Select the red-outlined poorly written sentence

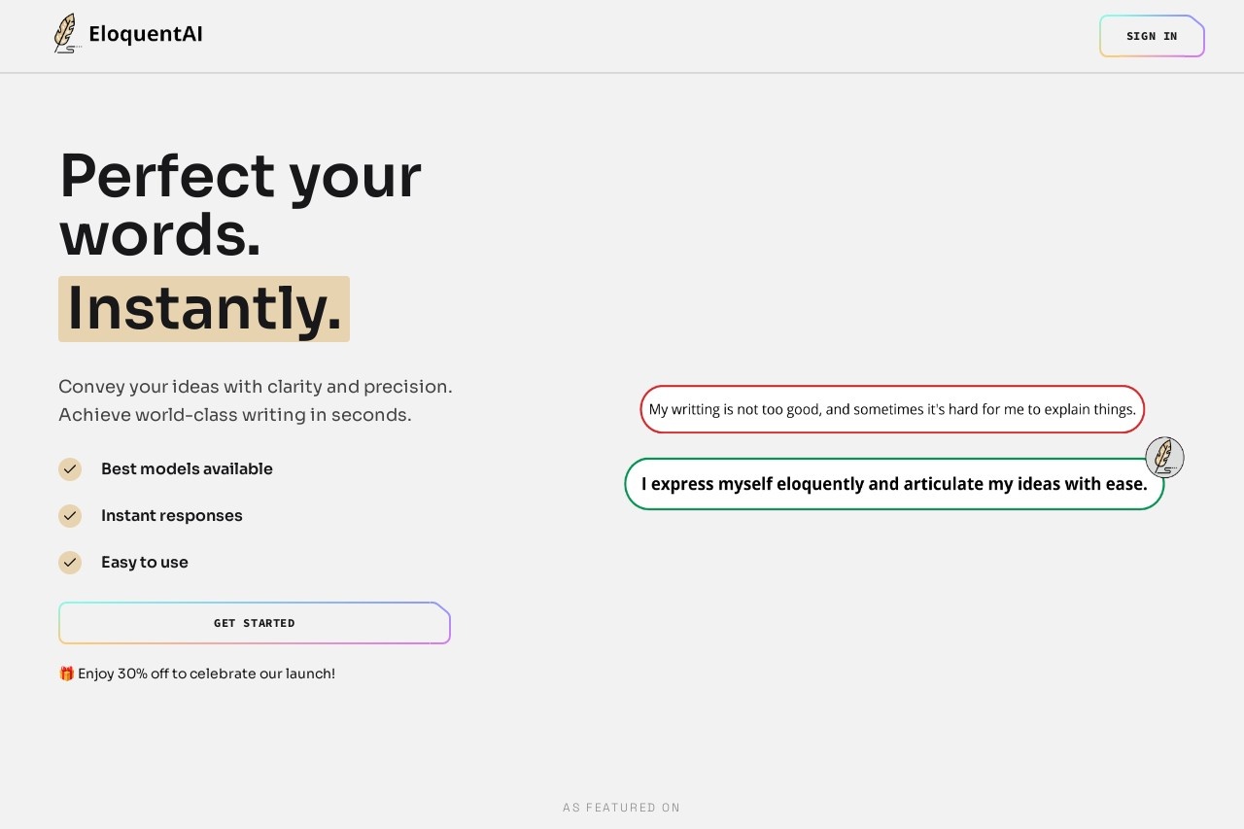[x=892, y=409]
